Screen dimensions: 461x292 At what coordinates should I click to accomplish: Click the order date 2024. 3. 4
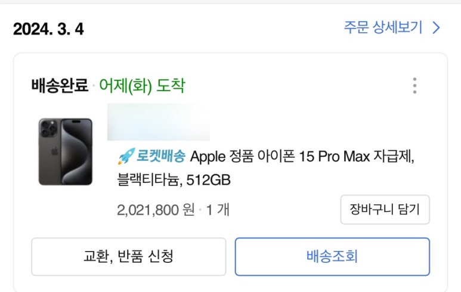tap(48, 29)
